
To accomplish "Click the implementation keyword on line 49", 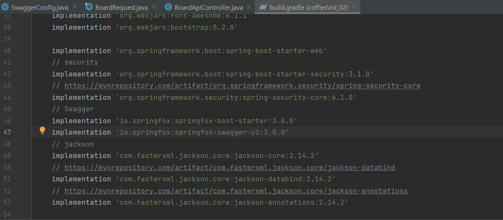I will point(81,156).
